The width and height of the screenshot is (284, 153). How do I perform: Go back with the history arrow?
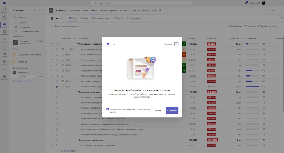pyautogui.click(x=84, y=3)
